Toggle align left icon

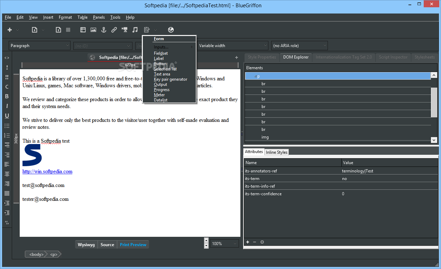tap(7, 164)
